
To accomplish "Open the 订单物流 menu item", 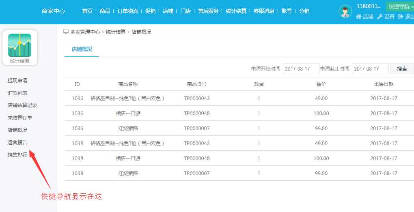I will [x=128, y=11].
